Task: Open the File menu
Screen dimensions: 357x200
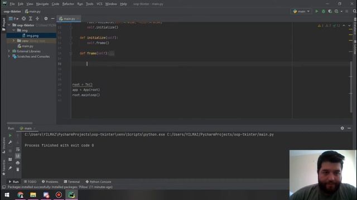Action: coord(12,4)
